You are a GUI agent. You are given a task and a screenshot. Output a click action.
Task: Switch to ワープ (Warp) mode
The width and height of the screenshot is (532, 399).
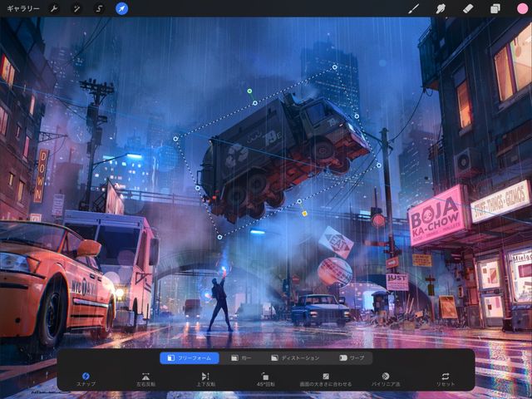click(352, 358)
